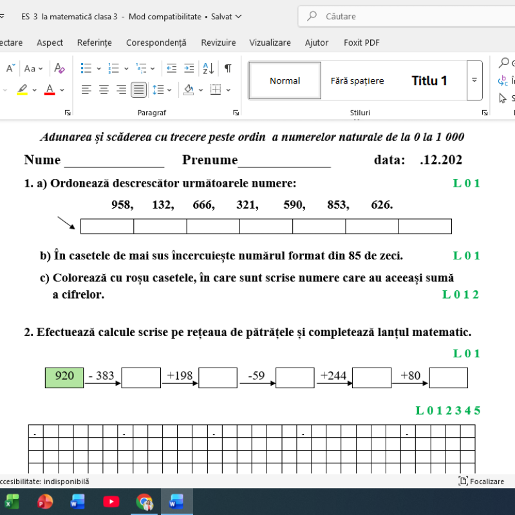Click the Sort A-Z icon

coord(207,68)
